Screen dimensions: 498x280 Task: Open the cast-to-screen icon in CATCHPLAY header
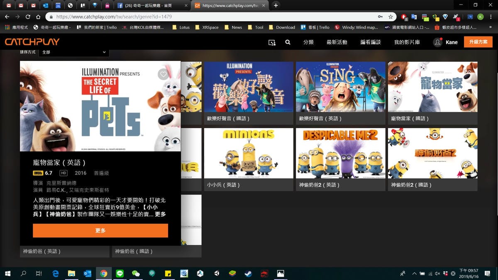point(272,42)
